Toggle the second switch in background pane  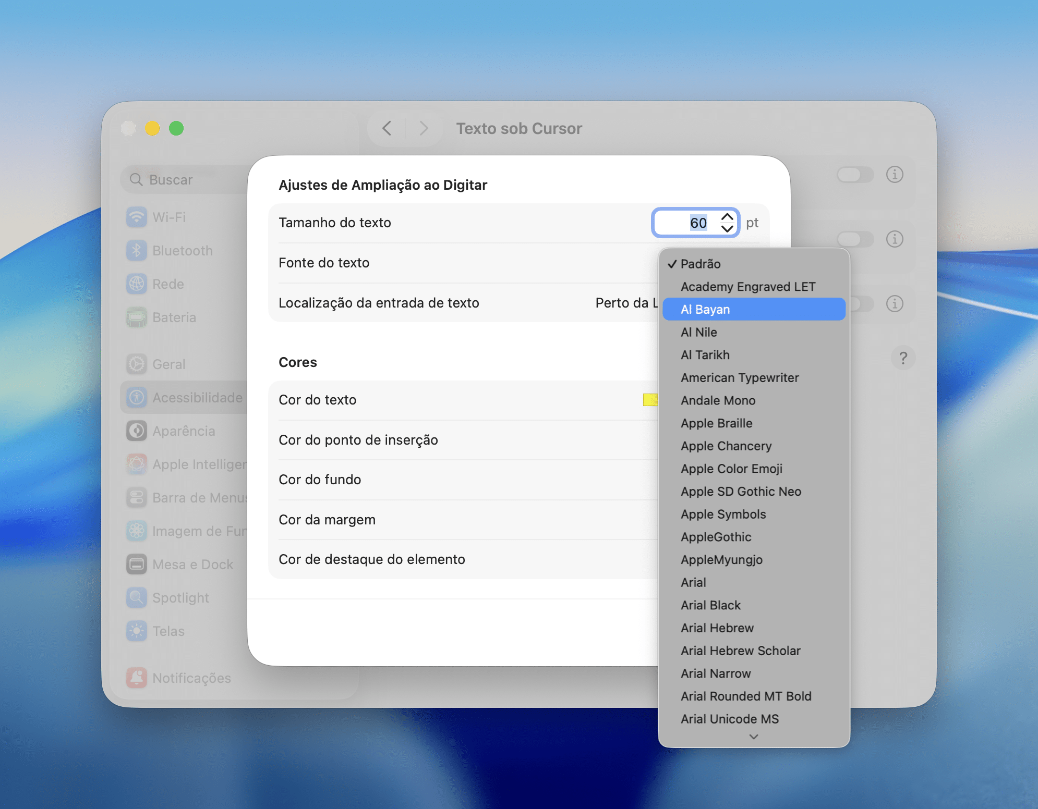click(x=855, y=239)
